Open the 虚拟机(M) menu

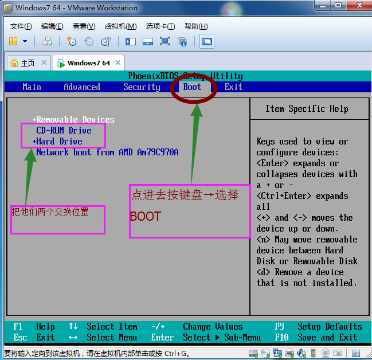pyautogui.click(x=121, y=26)
